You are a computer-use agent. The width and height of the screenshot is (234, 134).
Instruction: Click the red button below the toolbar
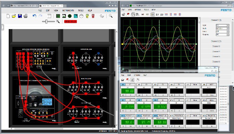coord(70,21)
